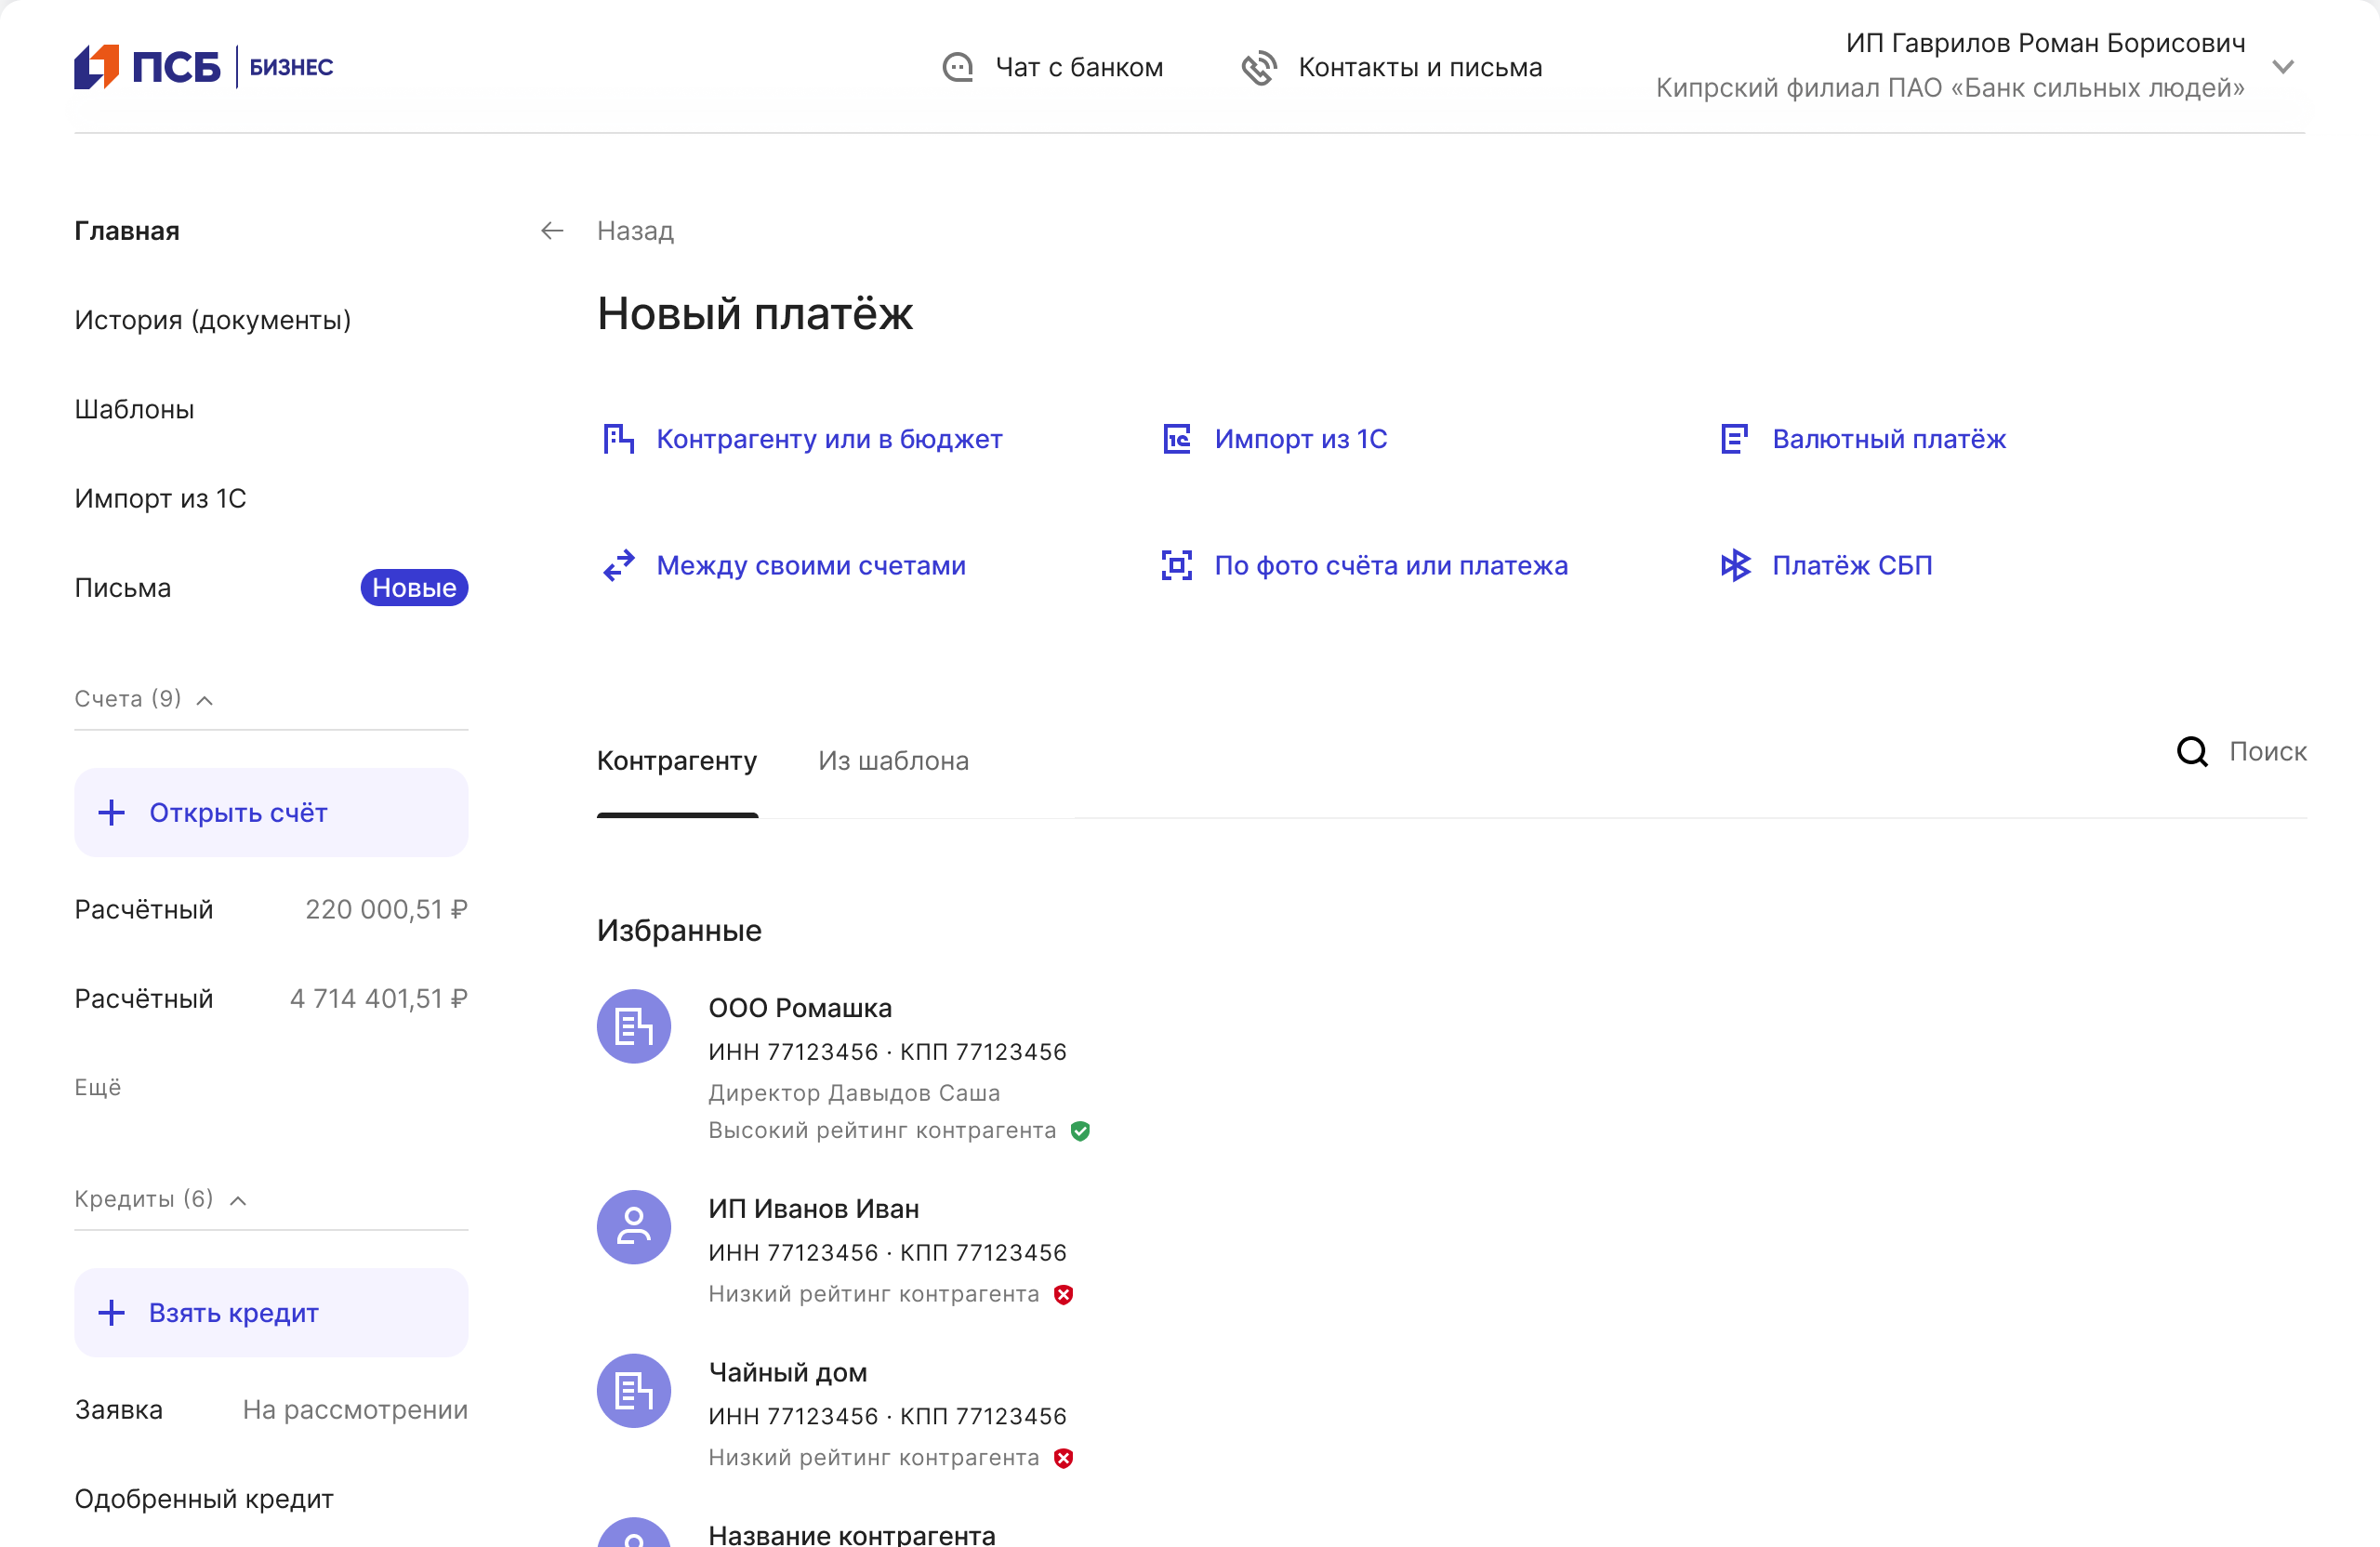Select the Валютный платёж icon
The width and height of the screenshot is (2380, 1547).
coord(1734,439)
